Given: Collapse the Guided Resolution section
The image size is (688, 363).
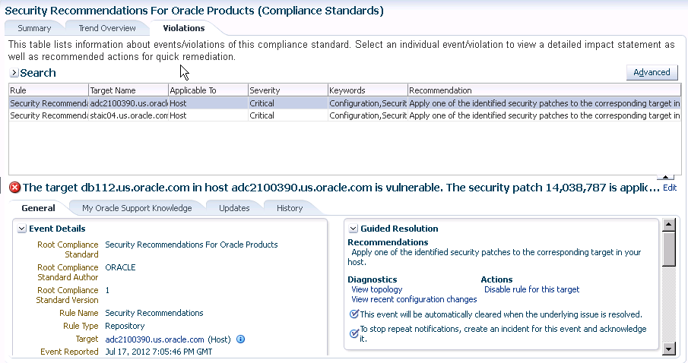Looking at the screenshot, I should pyautogui.click(x=354, y=229).
